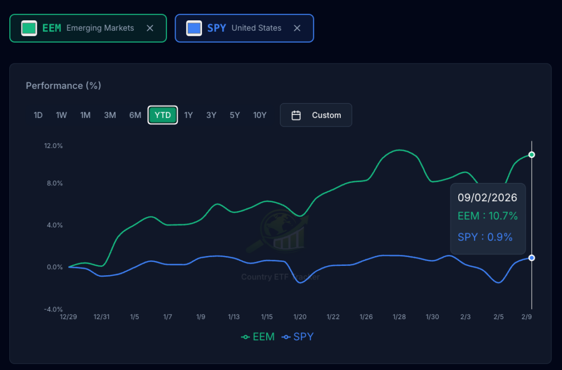The width and height of the screenshot is (562, 370).
Task: Show 3Y performance range
Action: click(211, 115)
